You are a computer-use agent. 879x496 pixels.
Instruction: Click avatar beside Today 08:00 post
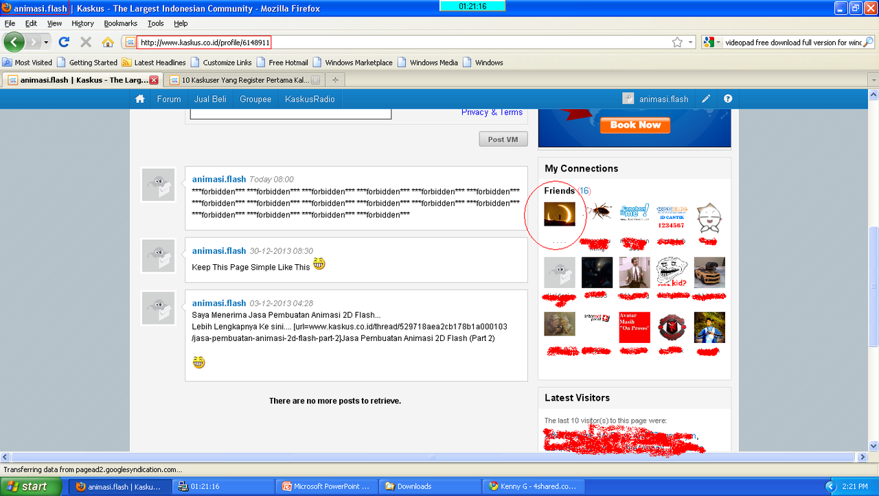pyautogui.click(x=159, y=185)
